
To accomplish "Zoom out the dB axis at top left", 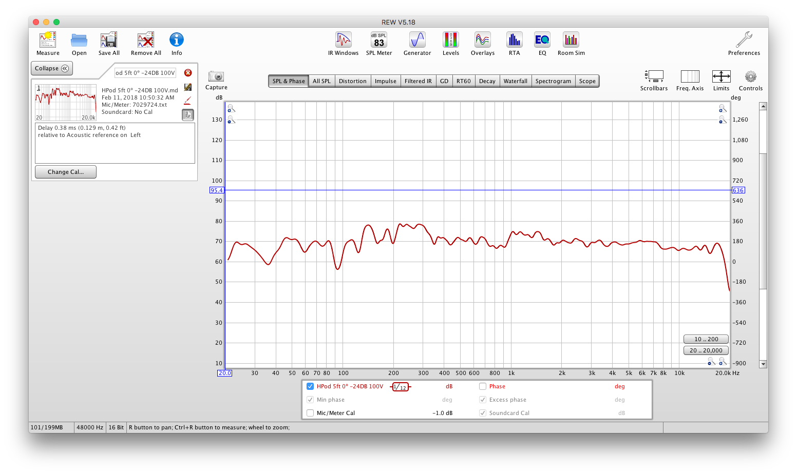I will pos(231,120).
